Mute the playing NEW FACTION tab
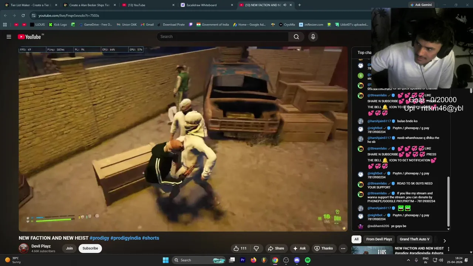Viewport: 473px width, 266px height. pyautogui.click(x=285, y=5)
